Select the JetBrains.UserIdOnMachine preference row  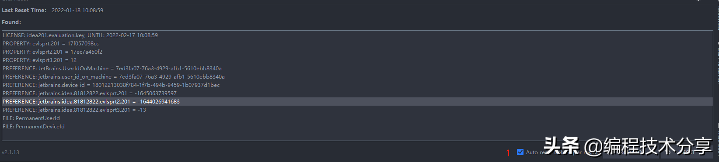coord(112,68)
